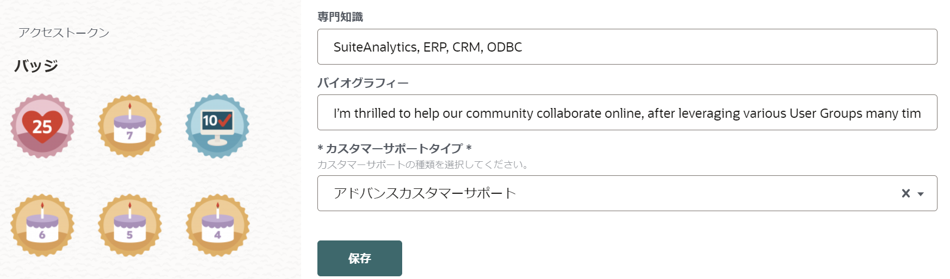Click the I'm thrilled to help biography text

coord(627,113)
